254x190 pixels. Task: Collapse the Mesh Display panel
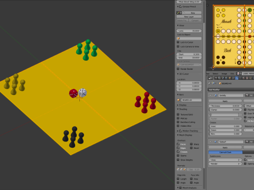(x=178, y=135)
